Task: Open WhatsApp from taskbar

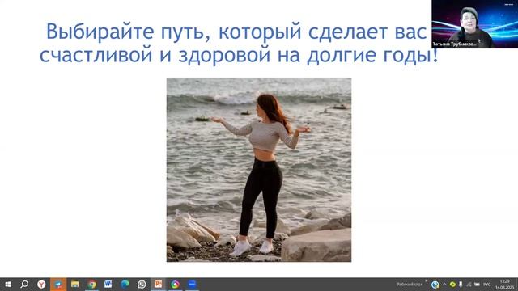Action: tap(142, 284)
